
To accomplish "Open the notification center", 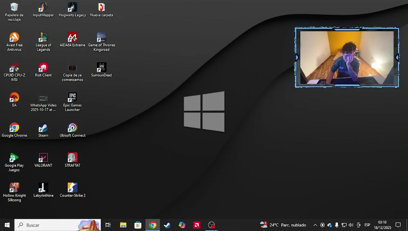I will click(x=398, y=225).
